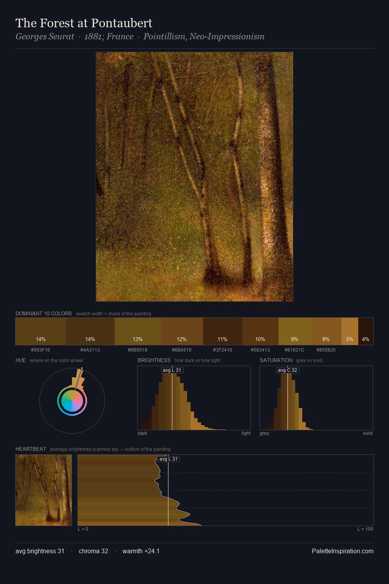Pick the 9% olive swatch #81621C
This screenshot has height=584, width=389.
coord(295,331)
